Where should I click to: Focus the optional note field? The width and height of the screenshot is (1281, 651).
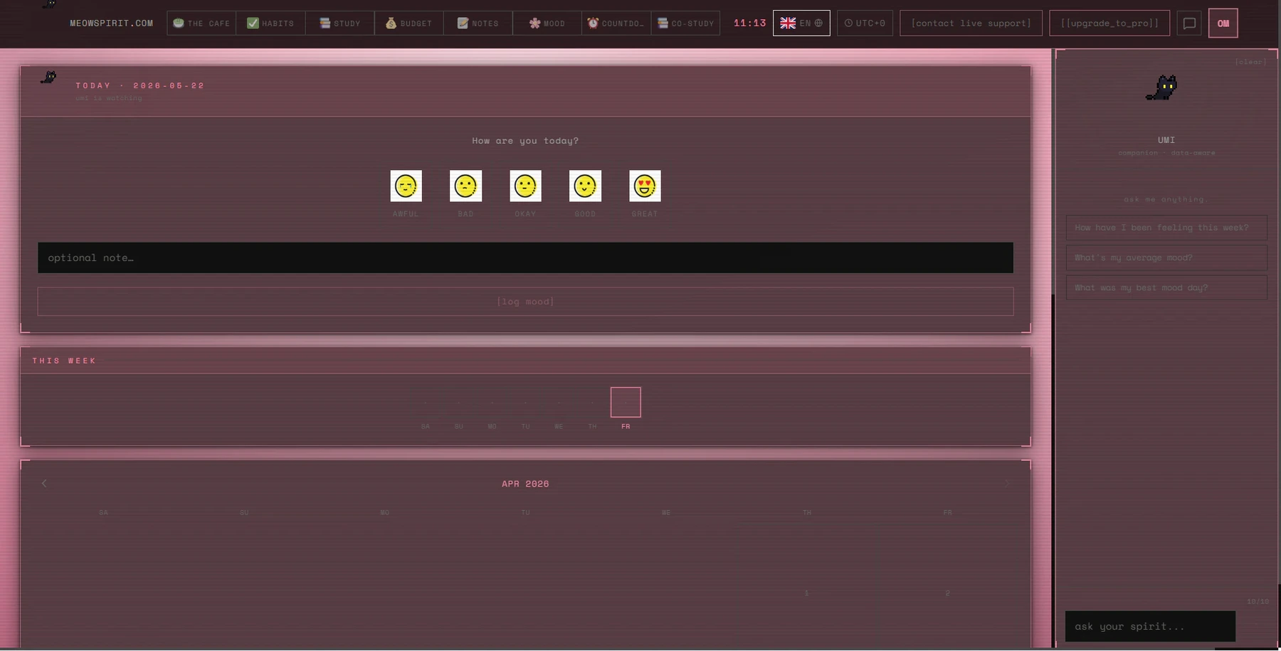click(x=525, y=258)
